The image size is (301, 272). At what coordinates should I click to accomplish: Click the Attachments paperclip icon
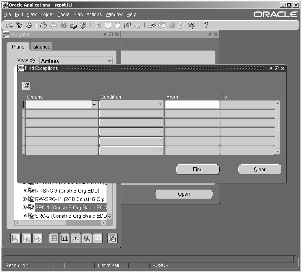tap(181, 25)
